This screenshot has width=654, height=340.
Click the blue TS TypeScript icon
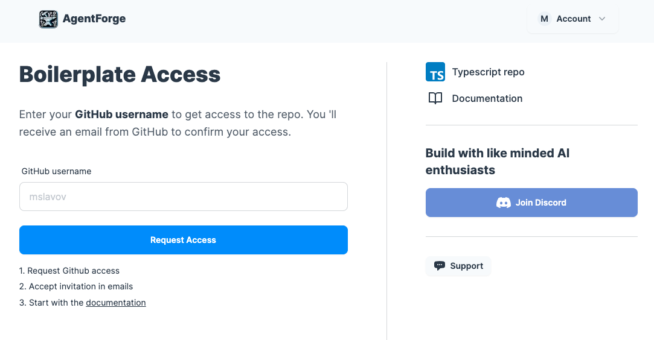click(x=435, y=72)
